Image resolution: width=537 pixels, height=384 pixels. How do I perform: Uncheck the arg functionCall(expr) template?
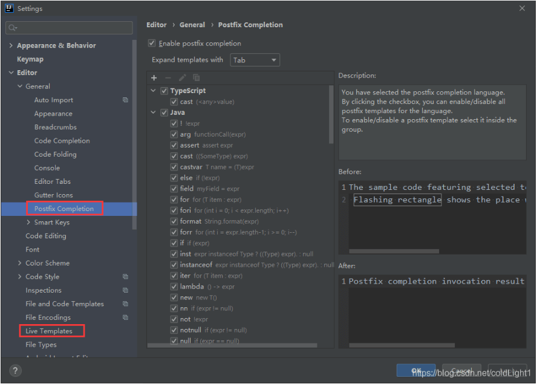pyautogui.click(x=174, y=134)
